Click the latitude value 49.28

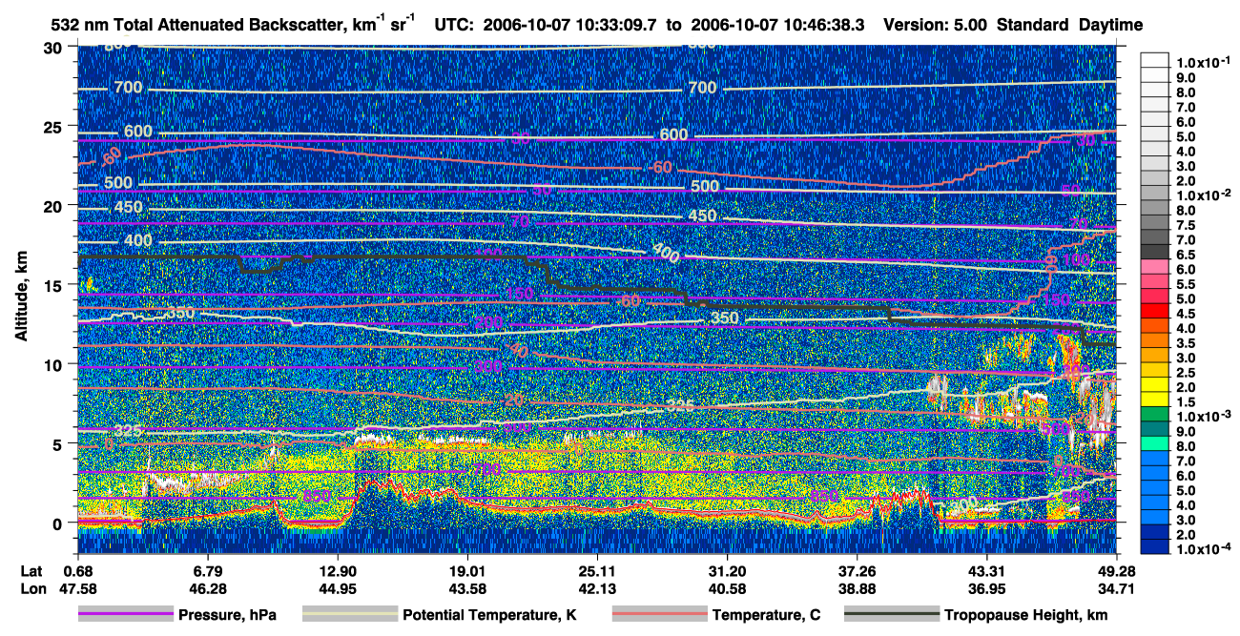1115,571
